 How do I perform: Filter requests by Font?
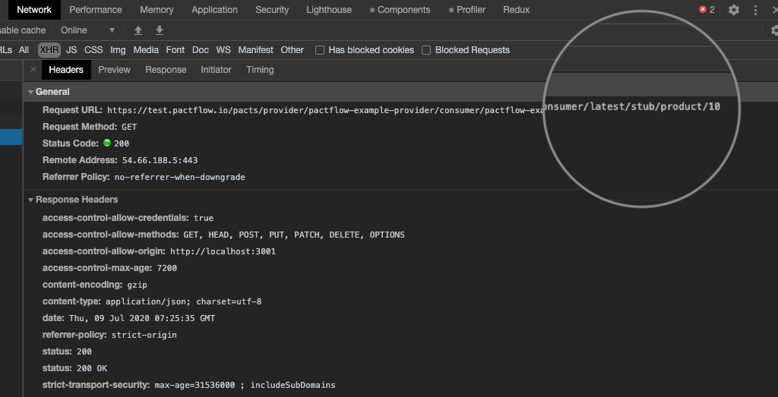click(x=176, y=50)
